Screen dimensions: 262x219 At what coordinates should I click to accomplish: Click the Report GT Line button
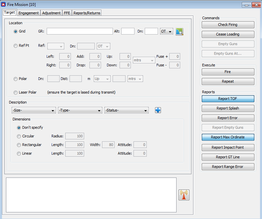click(228, 157)
